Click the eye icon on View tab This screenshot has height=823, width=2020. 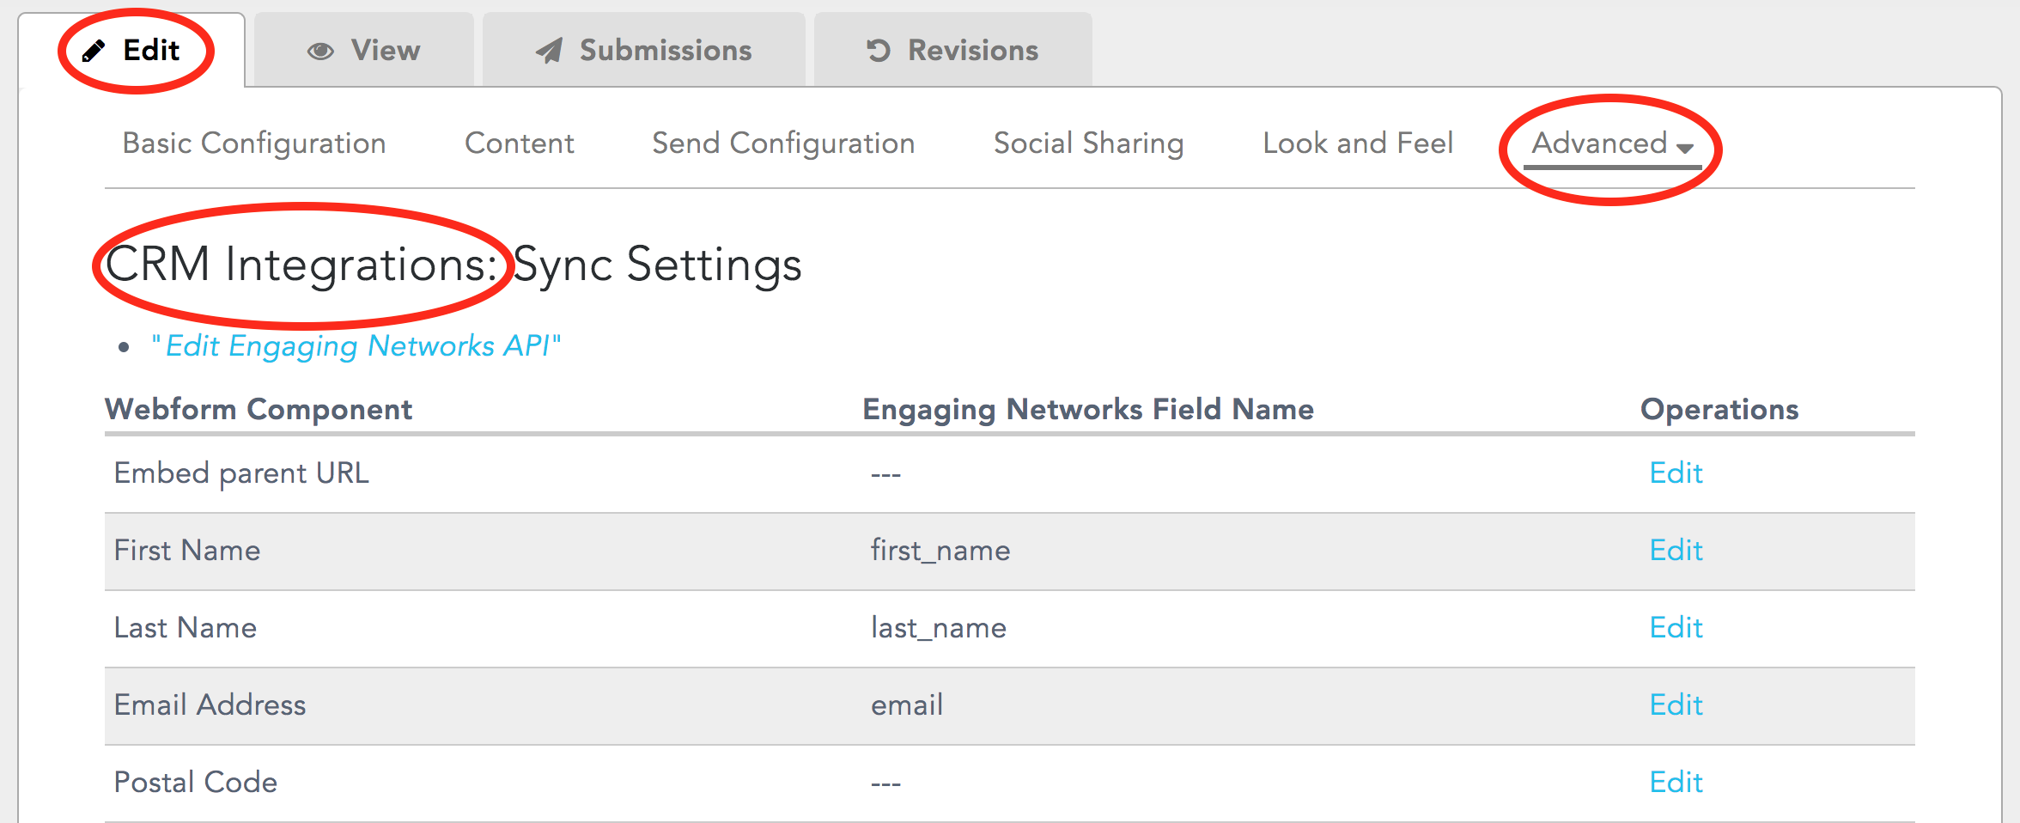point(320,51)
